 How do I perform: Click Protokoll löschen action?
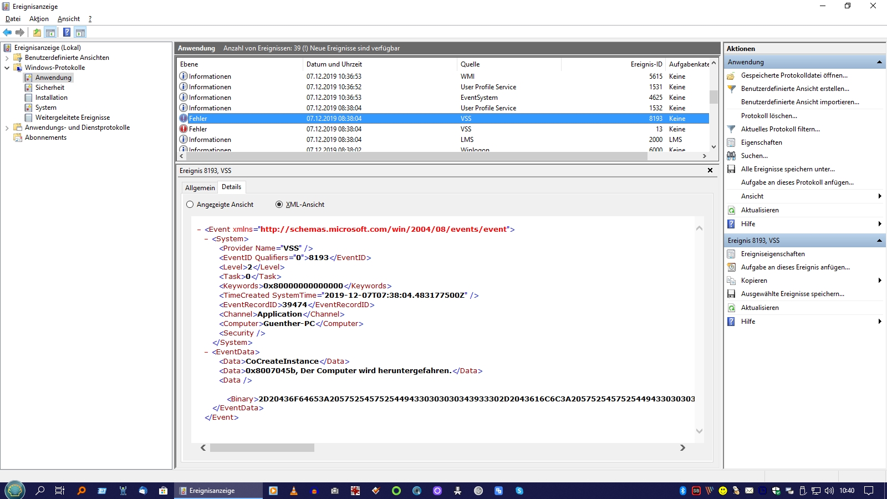point(769,116)
